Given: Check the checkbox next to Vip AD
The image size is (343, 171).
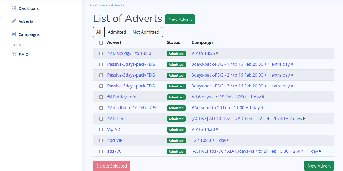Looking at the screenshot, I should tap(101, 130).
